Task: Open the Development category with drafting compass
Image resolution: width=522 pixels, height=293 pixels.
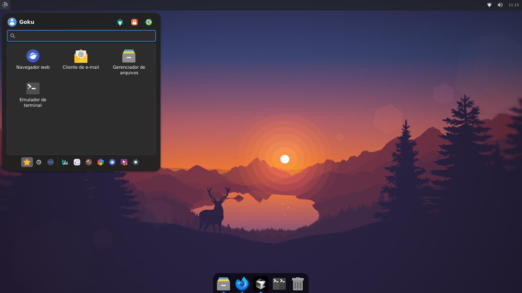Action: 65,162
